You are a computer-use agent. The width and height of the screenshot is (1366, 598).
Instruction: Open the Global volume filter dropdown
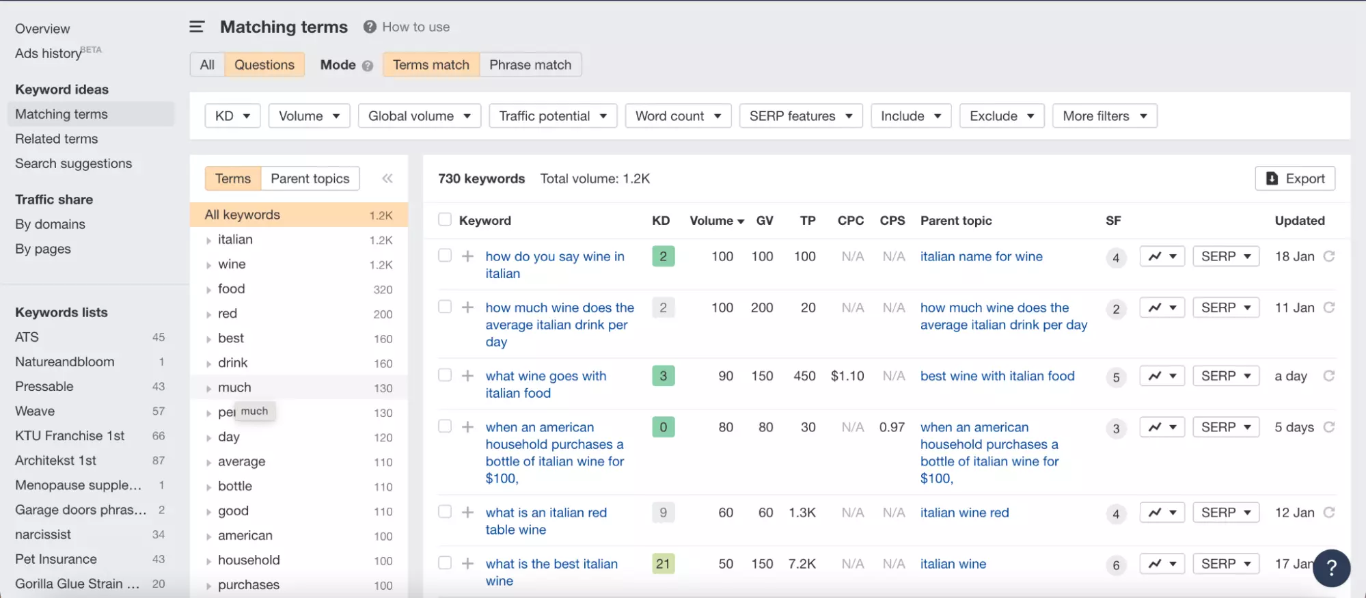(419, 116)
